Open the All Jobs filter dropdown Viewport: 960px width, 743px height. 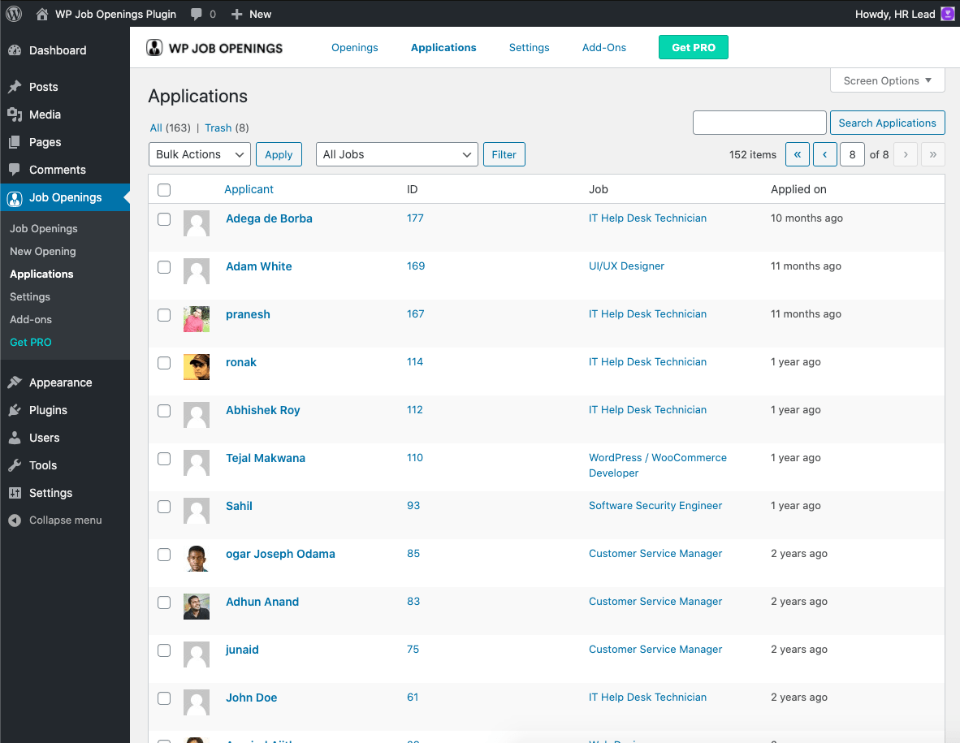click(x=396, y=154)
